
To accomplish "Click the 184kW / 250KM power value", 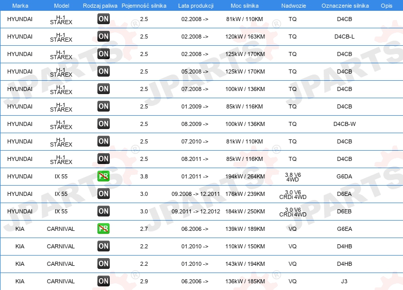I will 245,211.
